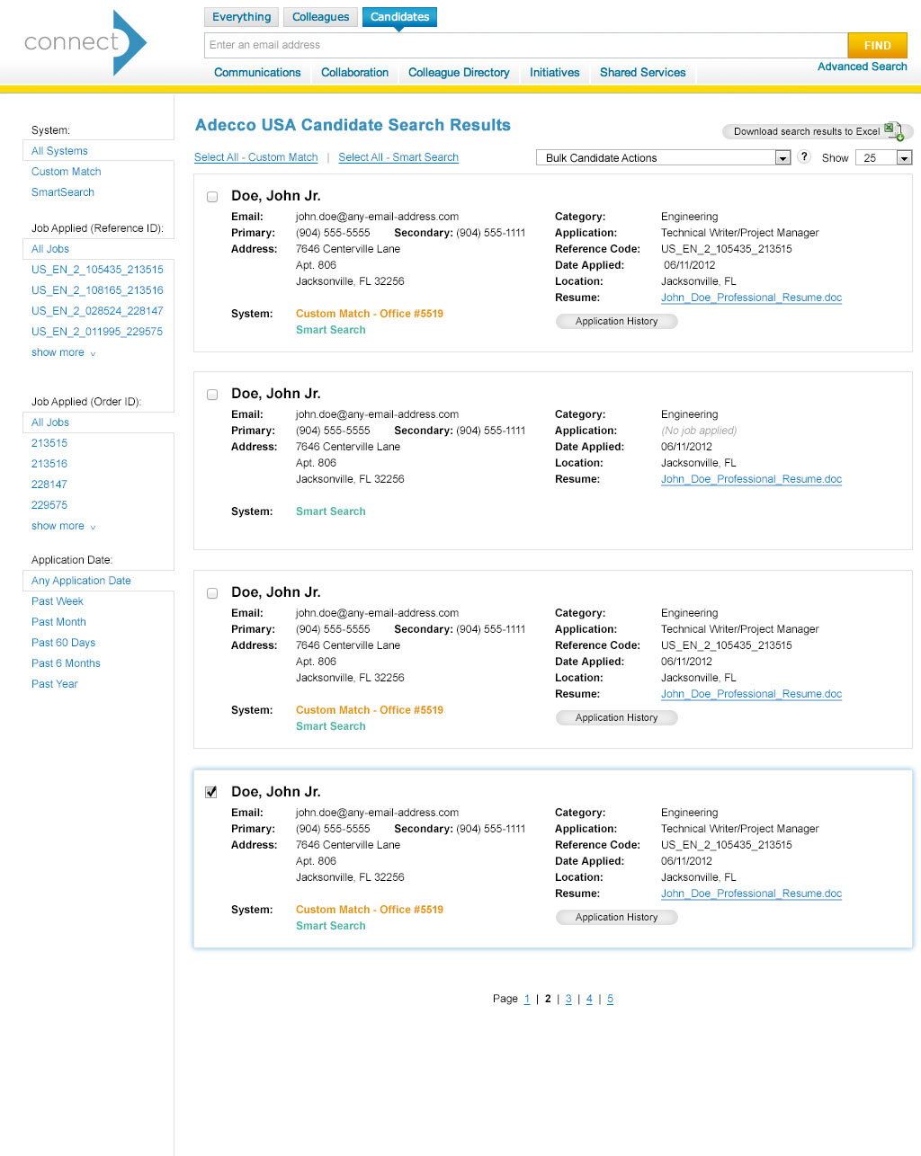Filter applications by Past 6 Months
The image size is (921, 1156).
point(66,663)
